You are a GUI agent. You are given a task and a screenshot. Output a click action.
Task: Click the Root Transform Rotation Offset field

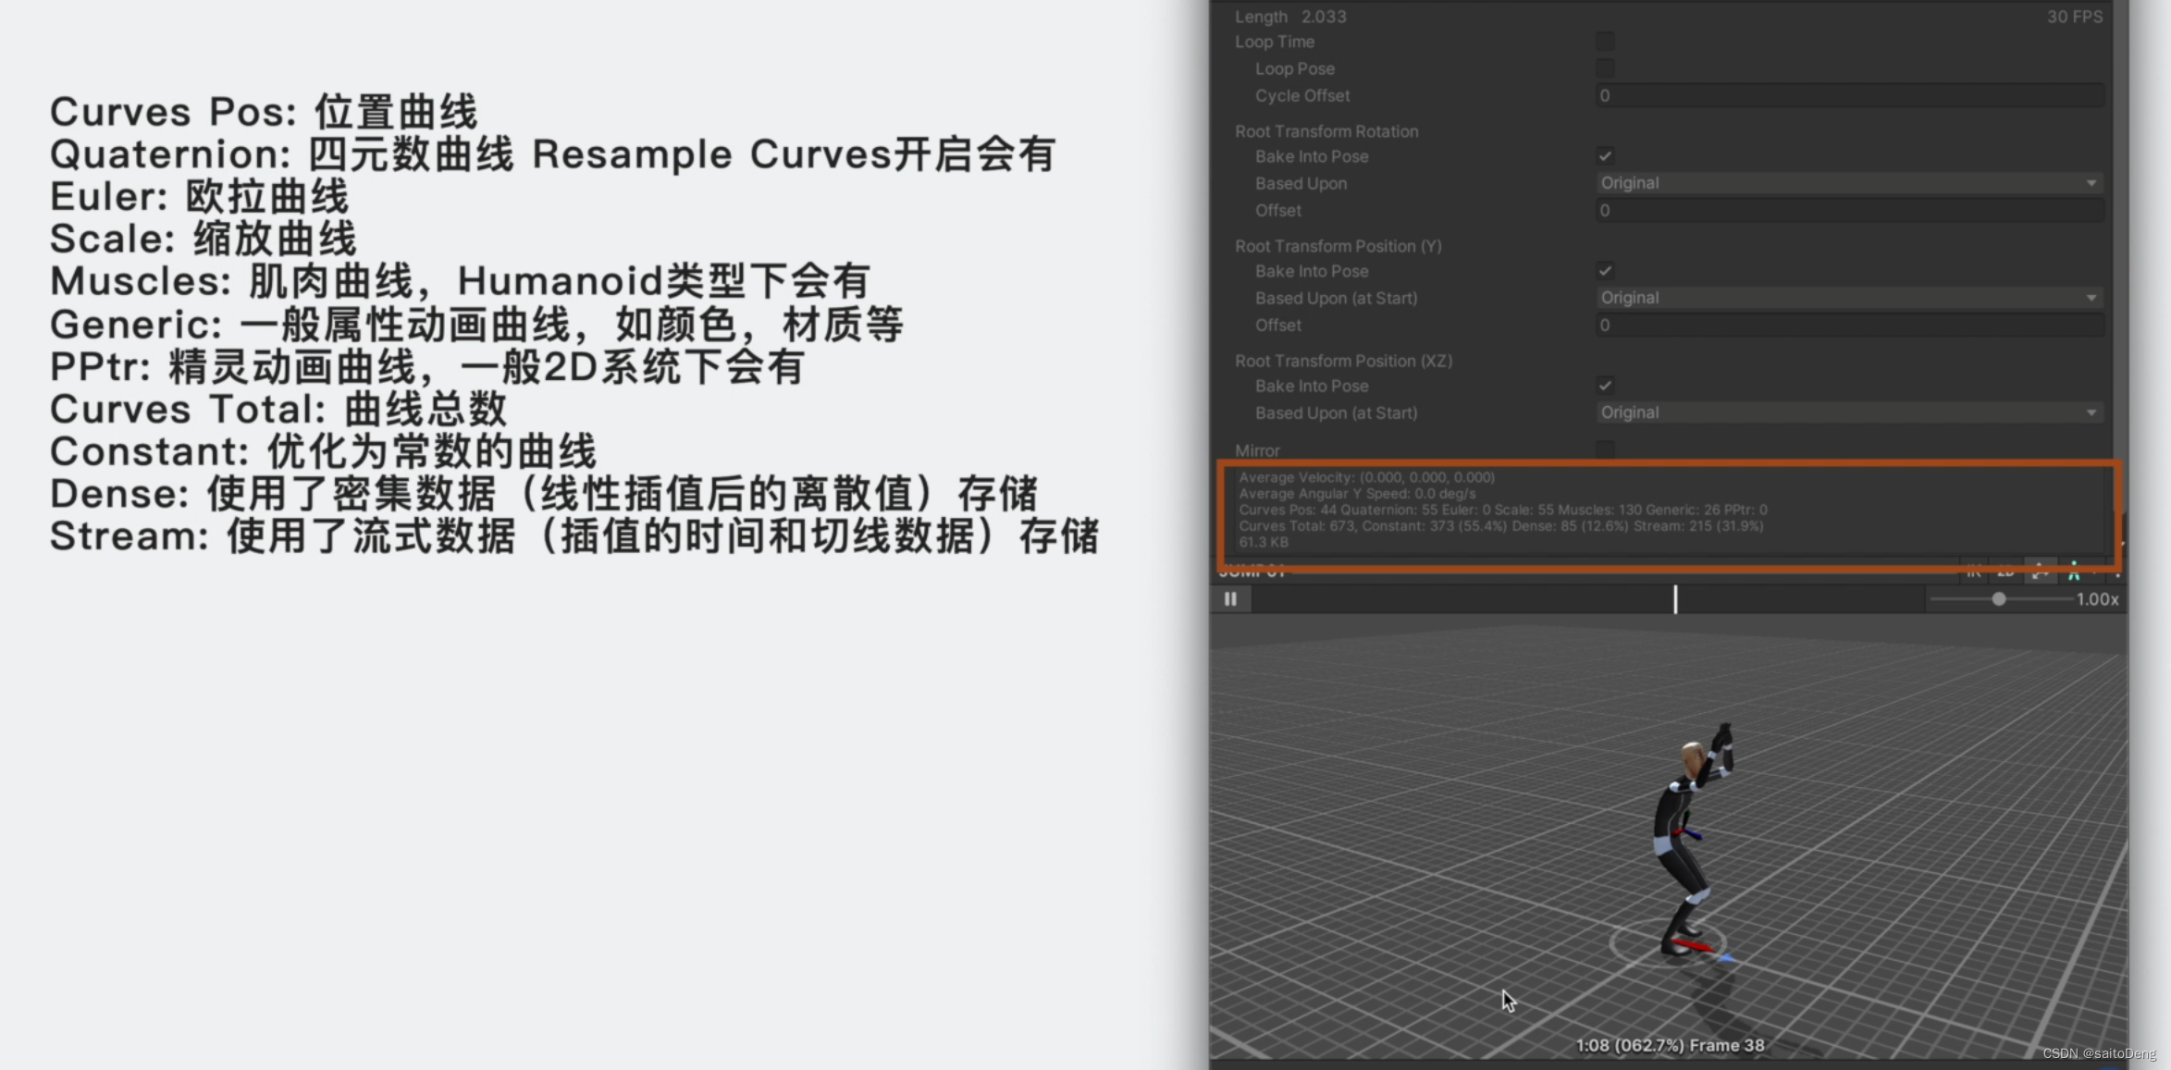click(1848, 210)
